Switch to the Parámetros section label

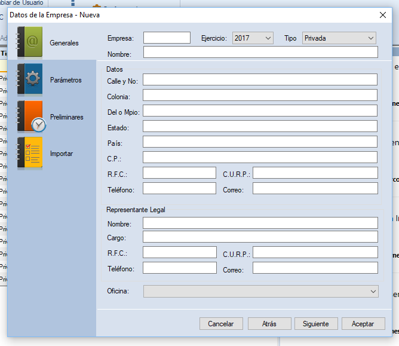(66, 80)
